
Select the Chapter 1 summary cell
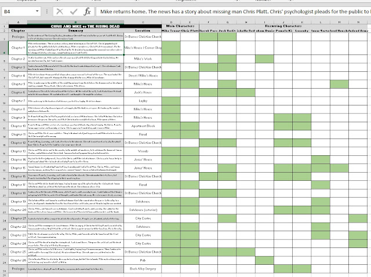point(75,48)
